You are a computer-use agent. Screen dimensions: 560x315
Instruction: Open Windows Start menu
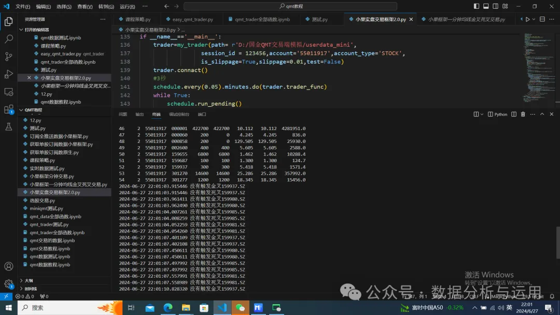point(9,308)
